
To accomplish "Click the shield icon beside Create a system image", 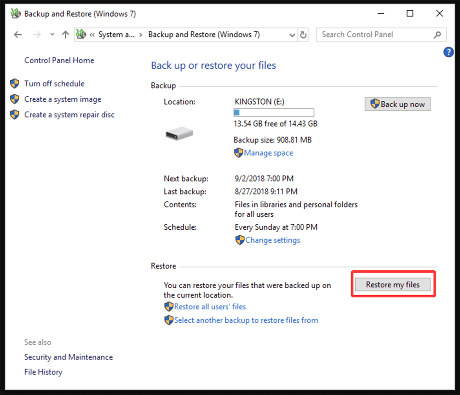I will (14, 99).
